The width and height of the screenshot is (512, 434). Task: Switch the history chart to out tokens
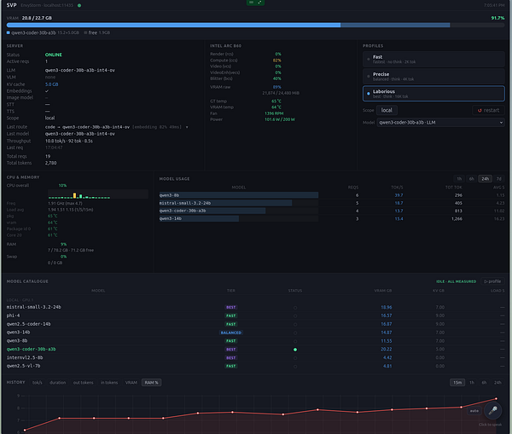(83, 383)
